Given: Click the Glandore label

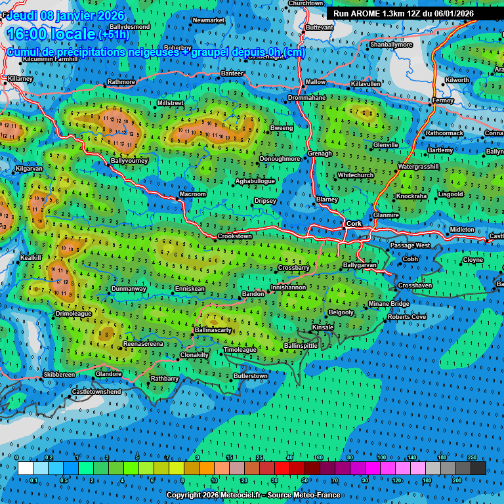Looking at the screenshot, I should coord(109,374).
